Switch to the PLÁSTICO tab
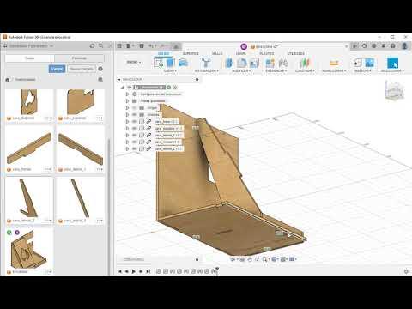Screen dimensions: 412x309 266,54
